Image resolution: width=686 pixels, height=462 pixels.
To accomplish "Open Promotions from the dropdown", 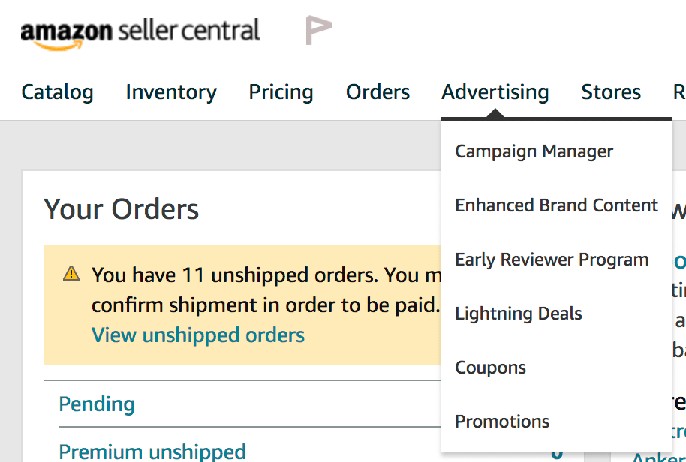I will point(502,421).
